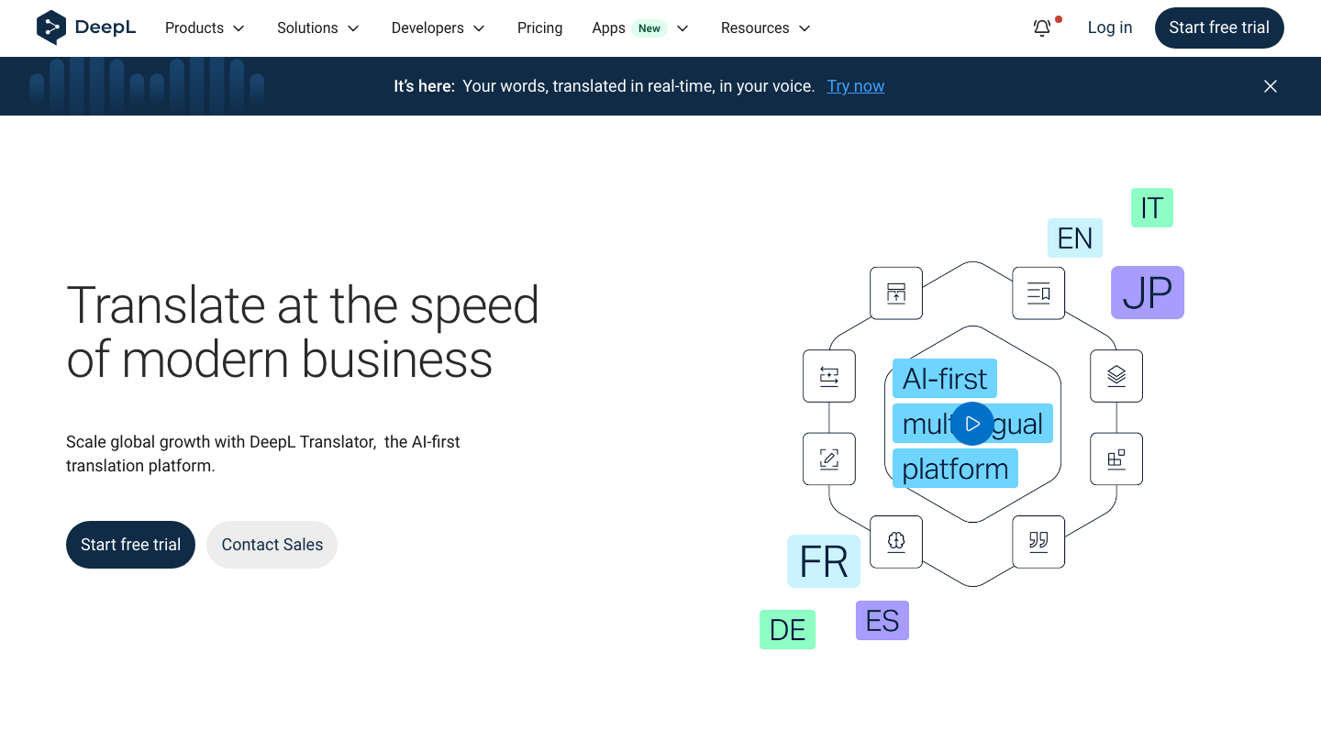Click the stacked layers icon on the hexagon

pos(1116,376)
